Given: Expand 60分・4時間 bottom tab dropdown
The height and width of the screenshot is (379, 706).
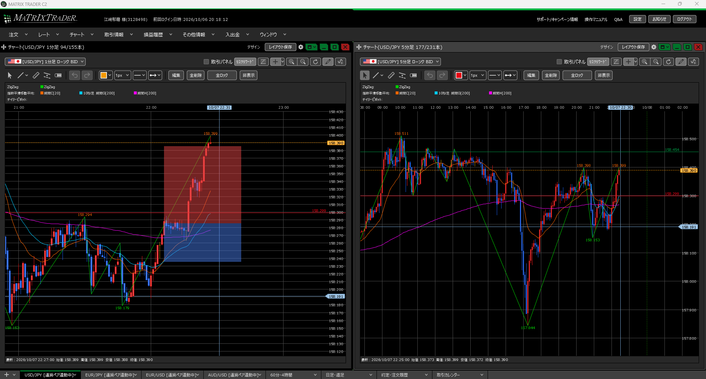Looking at the screenshot, I should click(315, 375).
